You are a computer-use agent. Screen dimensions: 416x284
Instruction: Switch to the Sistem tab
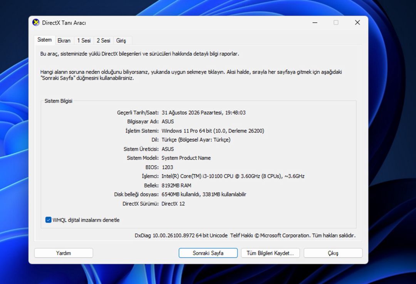pos(45,40)
